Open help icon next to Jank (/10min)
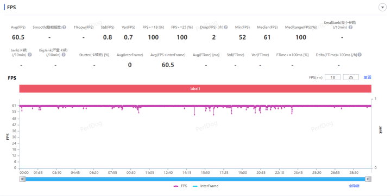 (x=30, y=55)
